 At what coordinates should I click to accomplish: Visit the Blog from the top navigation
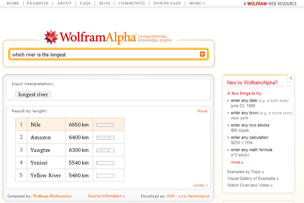point(104,3)
